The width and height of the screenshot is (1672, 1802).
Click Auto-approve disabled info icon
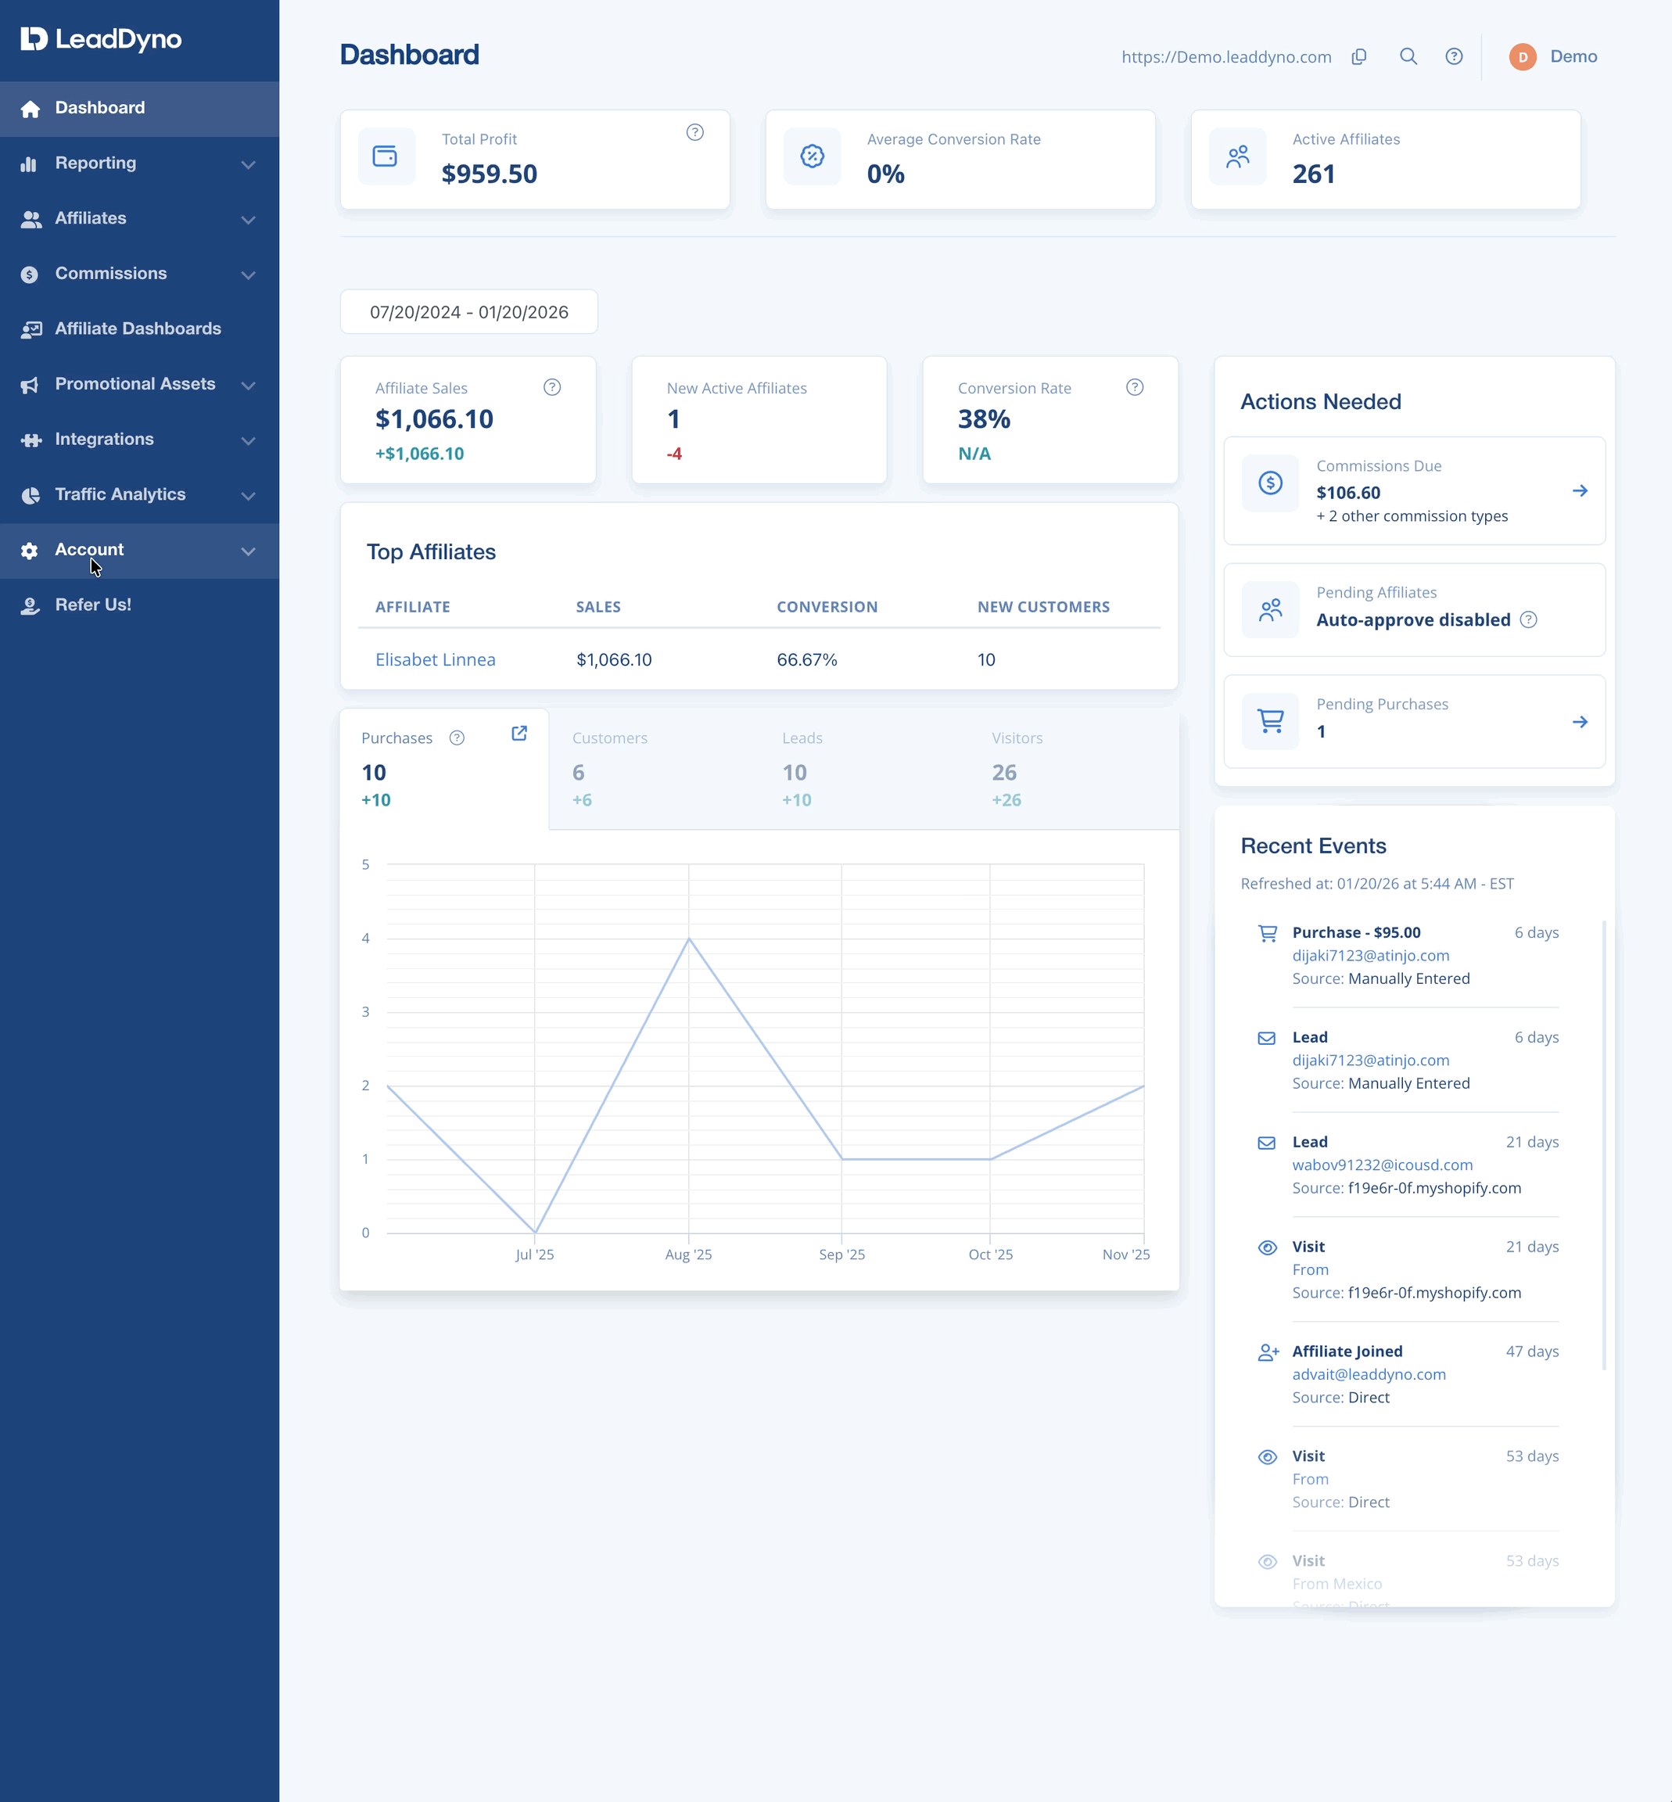pos(1528,619)
